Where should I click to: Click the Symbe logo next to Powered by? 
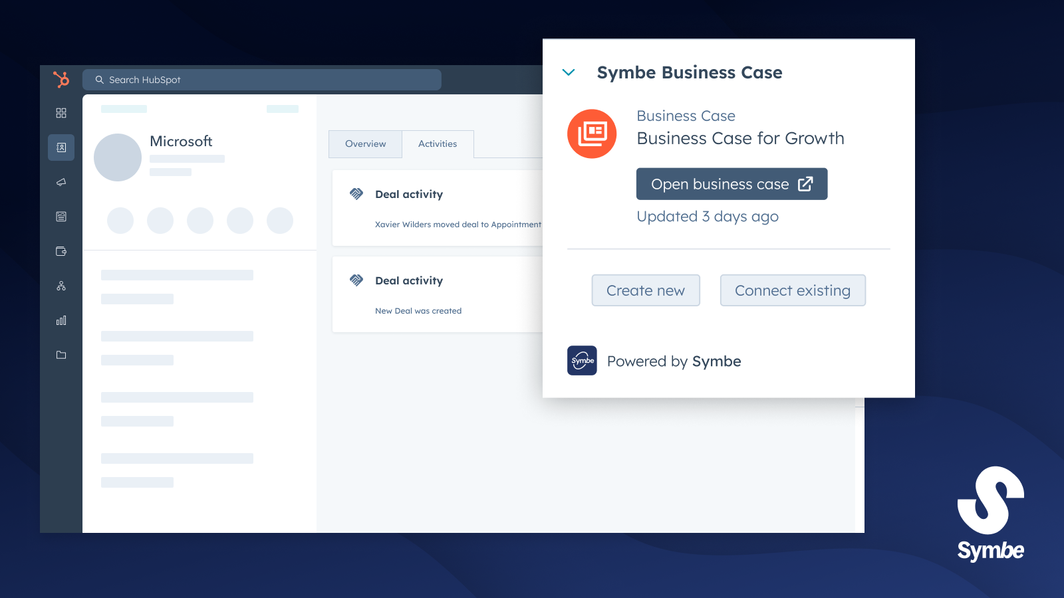(582, 361)
